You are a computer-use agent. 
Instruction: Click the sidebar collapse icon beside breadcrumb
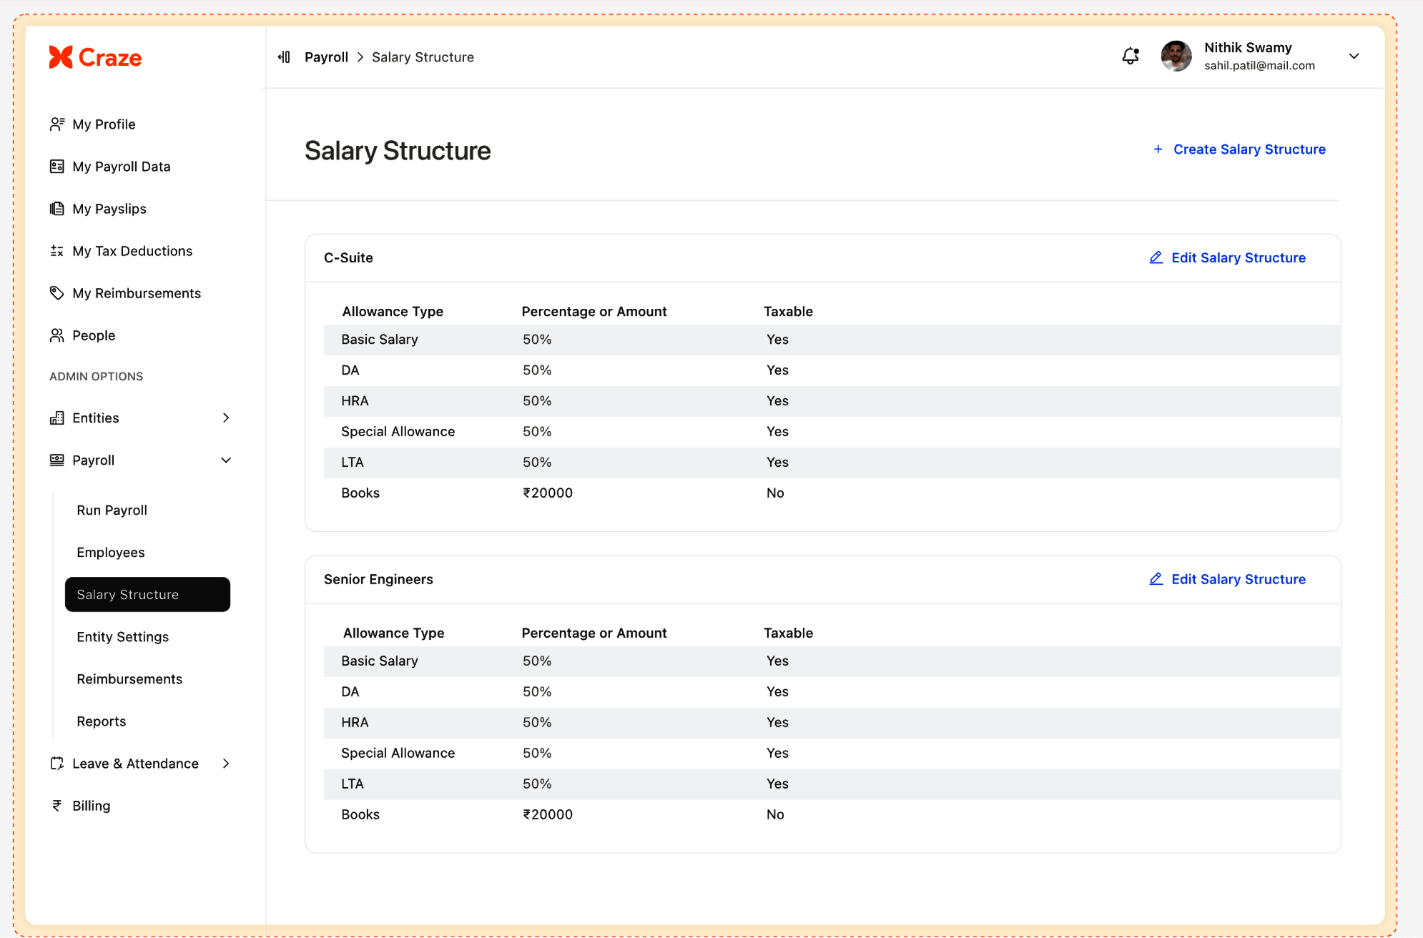[x=284, y=56]
